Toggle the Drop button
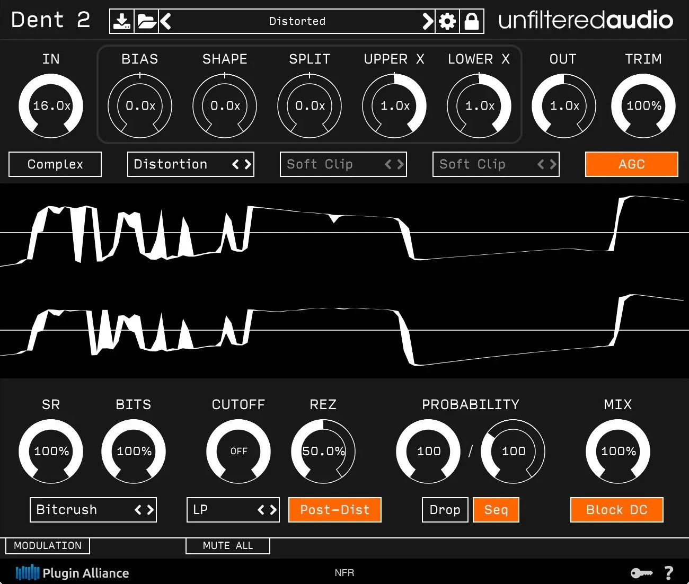The image size is (689, 584). [x=445, y=510]
